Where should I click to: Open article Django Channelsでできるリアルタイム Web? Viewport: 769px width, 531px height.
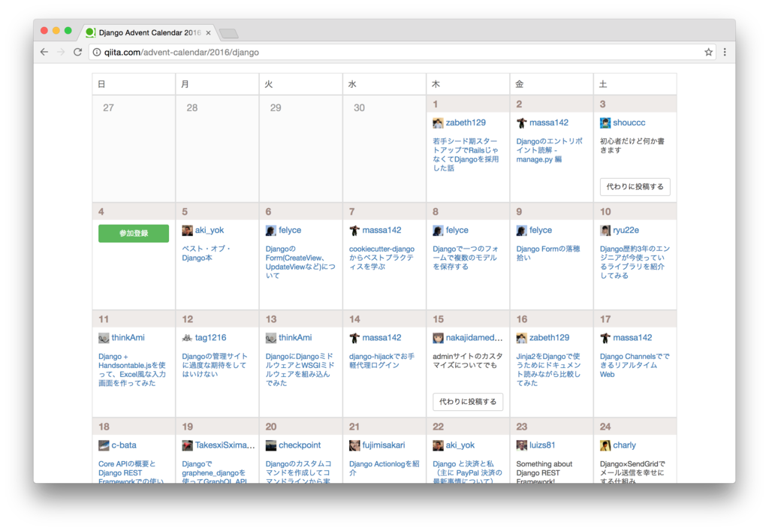(634, 365)
